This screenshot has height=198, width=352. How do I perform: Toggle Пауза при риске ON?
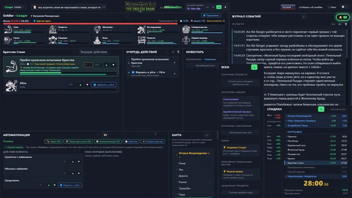(78, 142)
